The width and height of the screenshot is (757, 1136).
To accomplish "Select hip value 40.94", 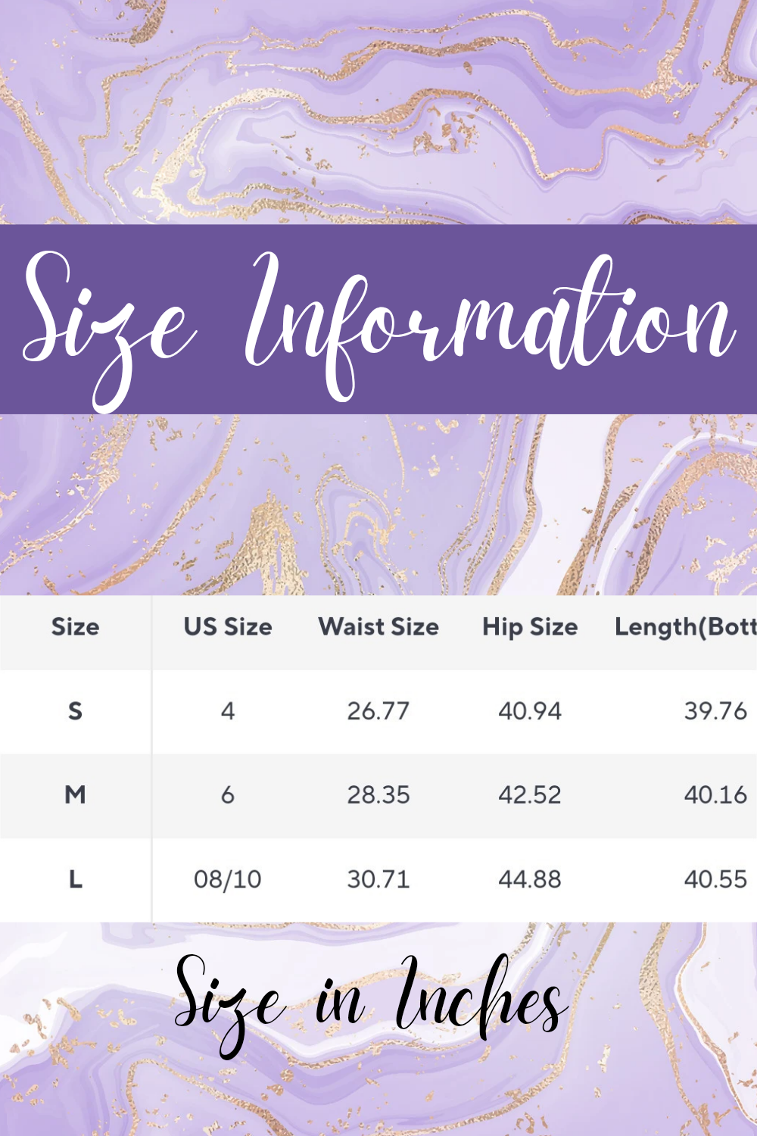I will point(530,711).
